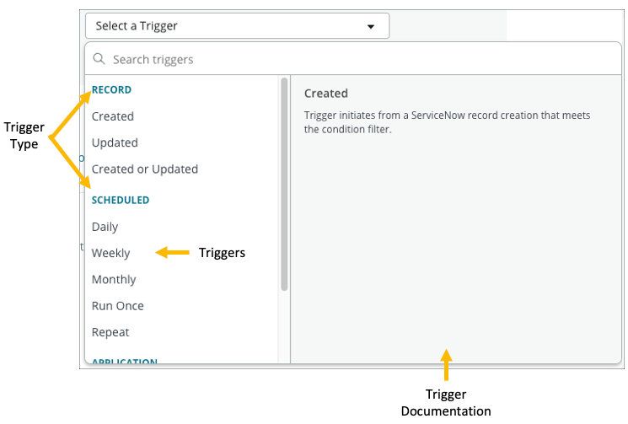Click the SCHEDULED category header
Viewport: 628px width, 424px height.
[x=121, y=200]
